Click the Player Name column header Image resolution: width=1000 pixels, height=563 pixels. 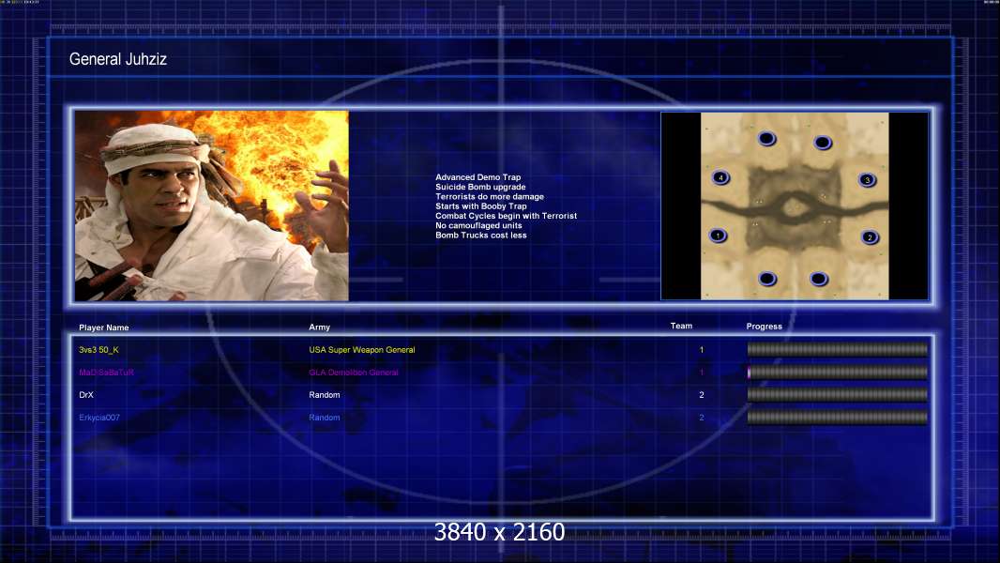[x=104, y=327]
